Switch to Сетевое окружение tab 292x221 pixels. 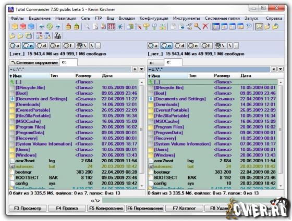pyautogui.click(x=34, y=62)
